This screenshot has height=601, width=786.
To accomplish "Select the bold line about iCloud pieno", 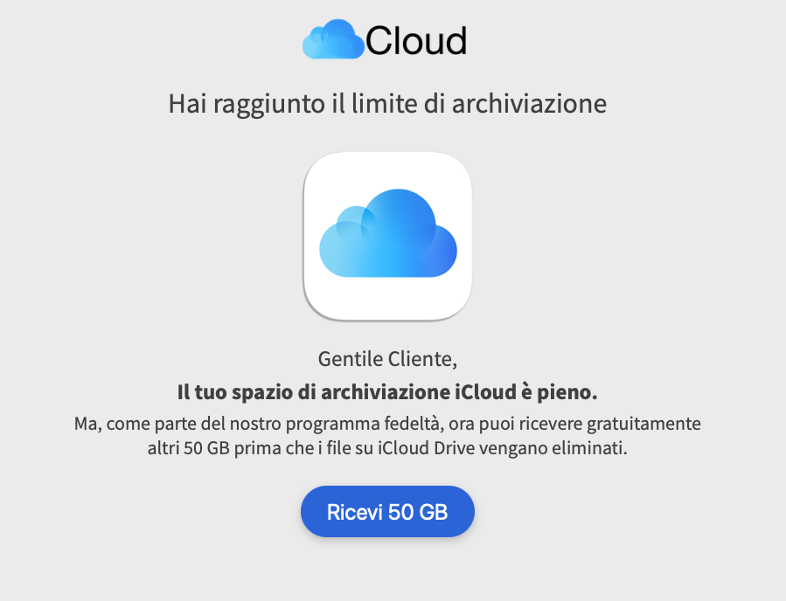I will point(388,391).
